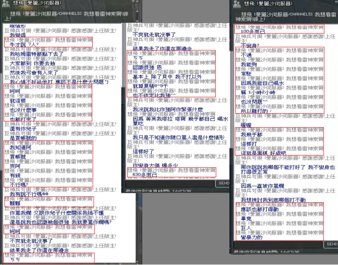Click SEND in the right chat window

(331, 244)
